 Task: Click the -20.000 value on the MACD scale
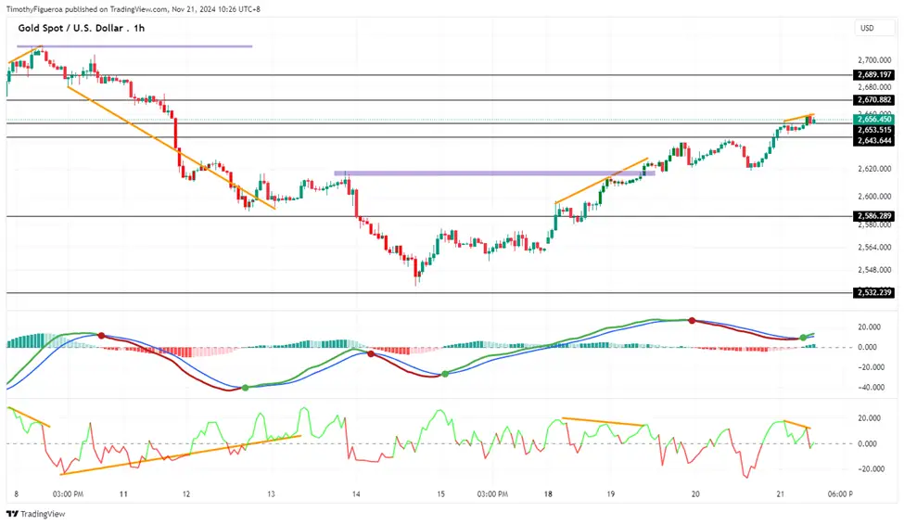pyautogui.click(x=871, y=367)
